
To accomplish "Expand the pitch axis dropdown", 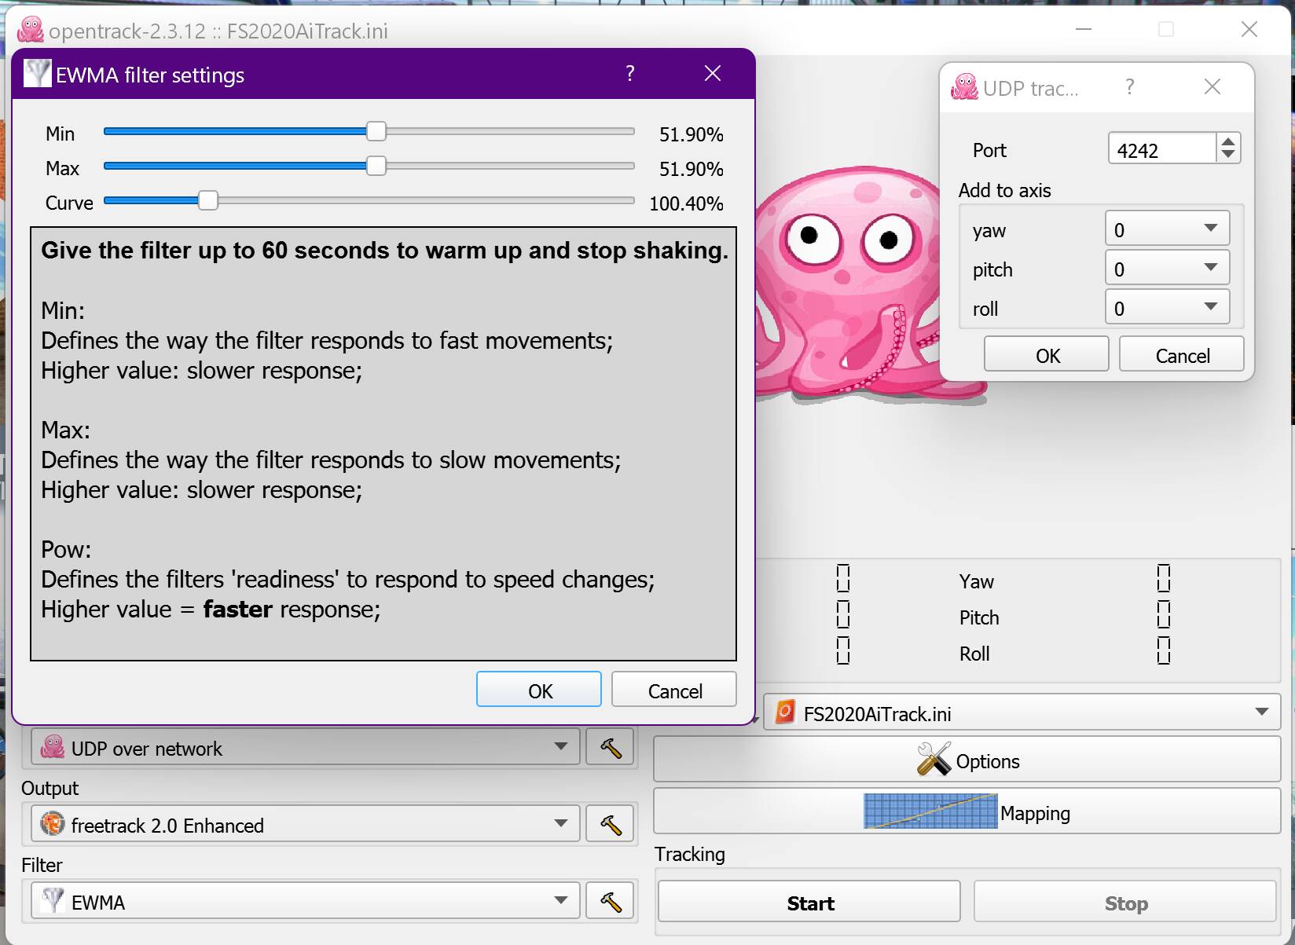I will click(1167, 268).
